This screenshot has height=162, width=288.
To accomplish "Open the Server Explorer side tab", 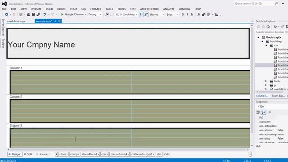I will coord(3,27).
